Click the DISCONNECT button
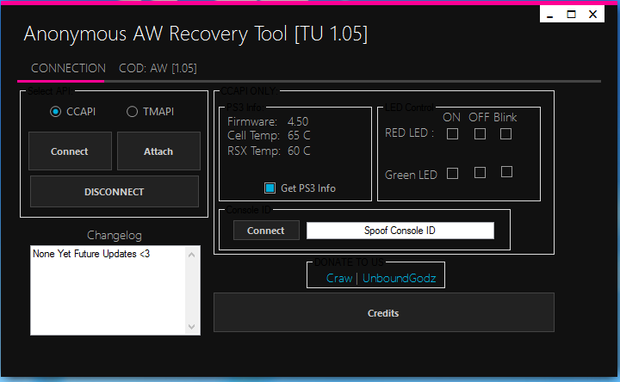The height and width of the screenshot is (382, 620). tap(115, 192)
